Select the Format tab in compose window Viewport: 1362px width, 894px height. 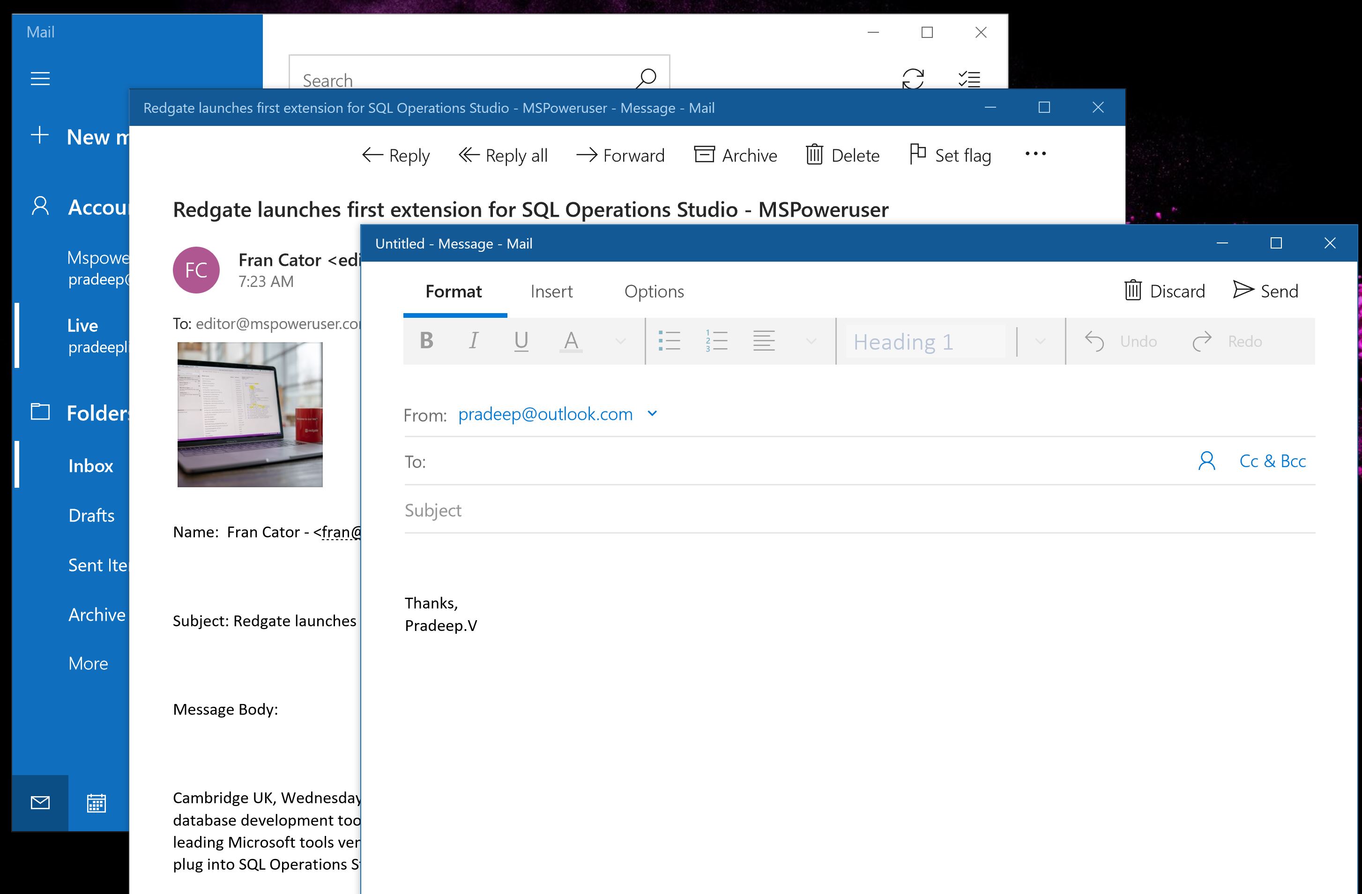coord(454,290)
